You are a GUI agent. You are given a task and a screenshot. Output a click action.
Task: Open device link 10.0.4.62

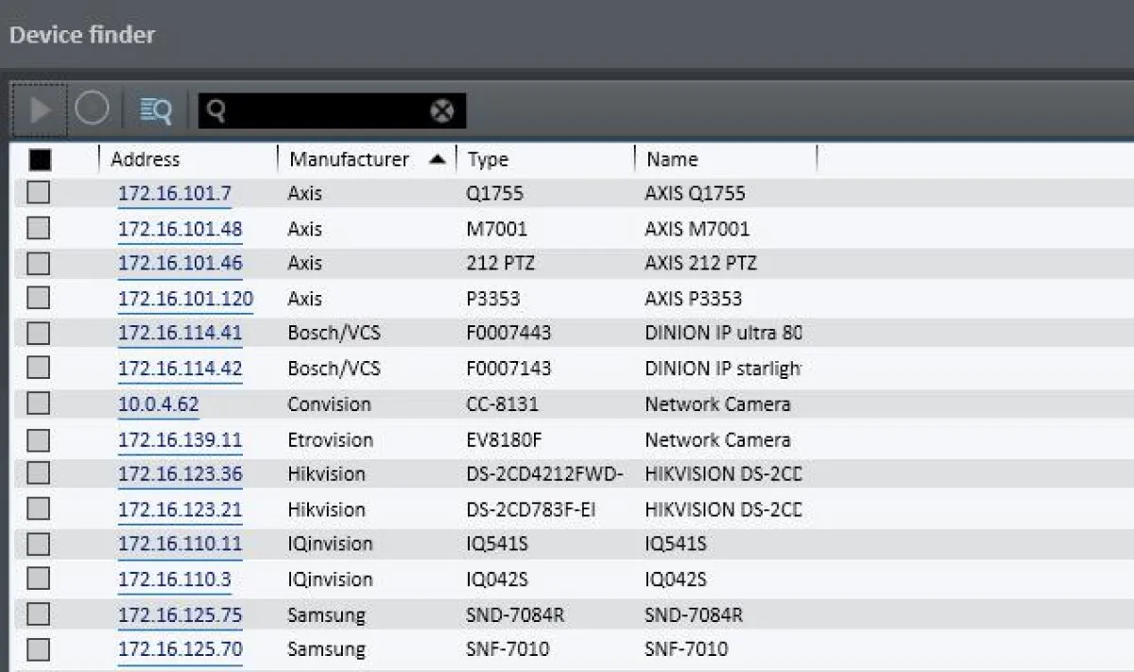(159, 404)
